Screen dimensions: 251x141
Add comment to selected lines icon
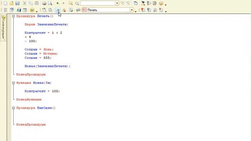pos(58,10)
